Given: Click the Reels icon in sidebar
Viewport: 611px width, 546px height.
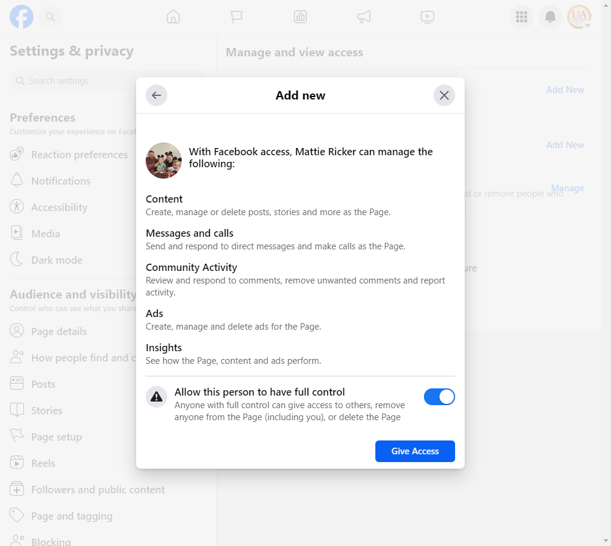Looking at the screenshot, I should (17, 462).
